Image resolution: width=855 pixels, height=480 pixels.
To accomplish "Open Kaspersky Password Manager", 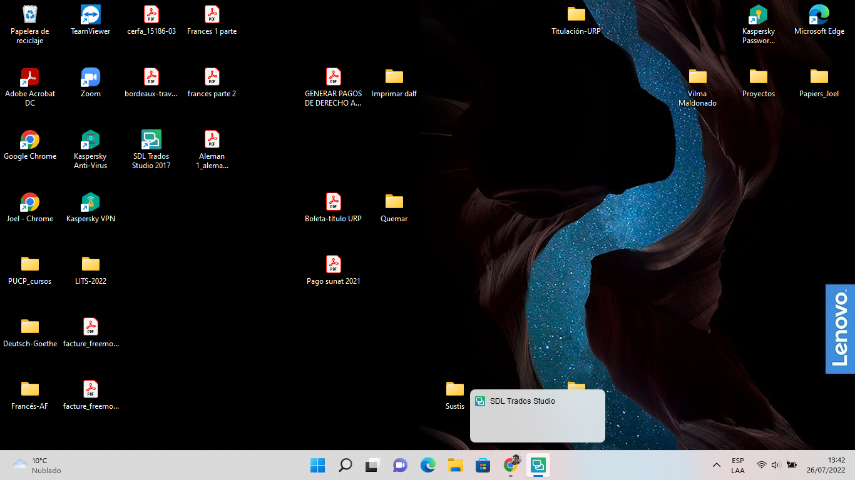I will 758,14.
